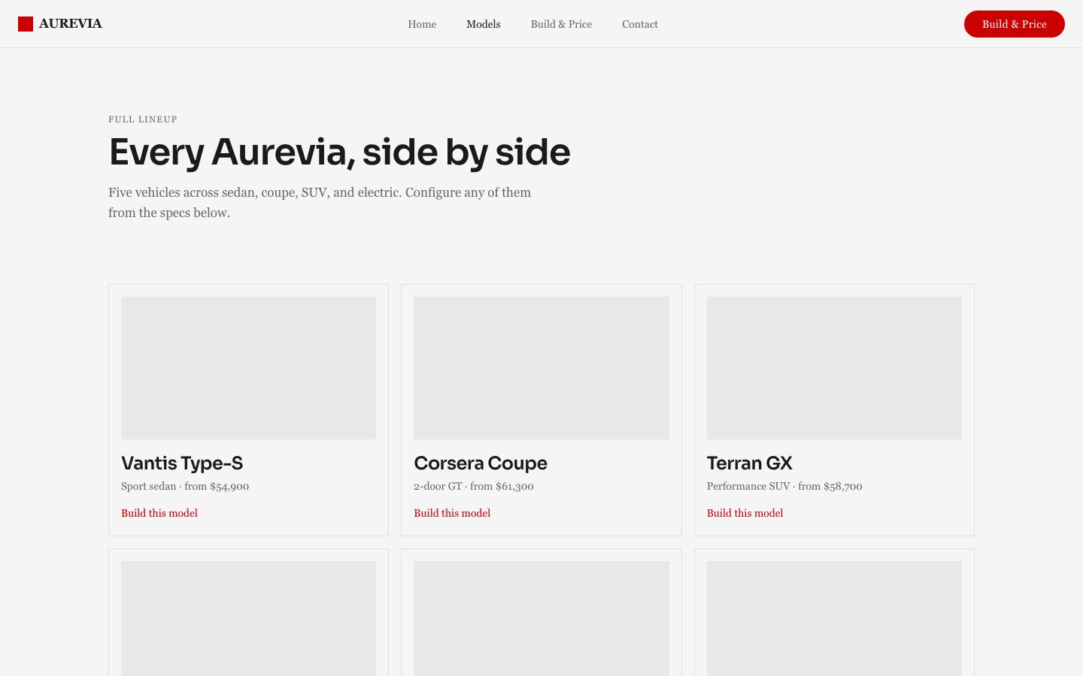The image size is (1083, 676).
Task: Click the Corsera Coupe title
Action: point(481,463)
